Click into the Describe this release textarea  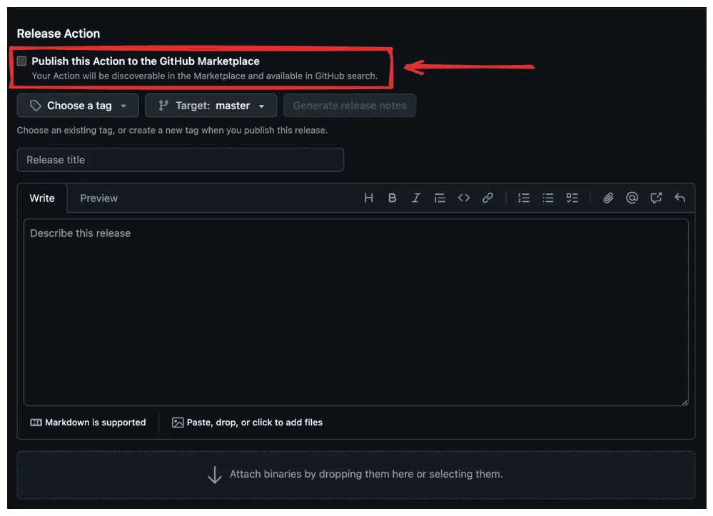point(355,313)
